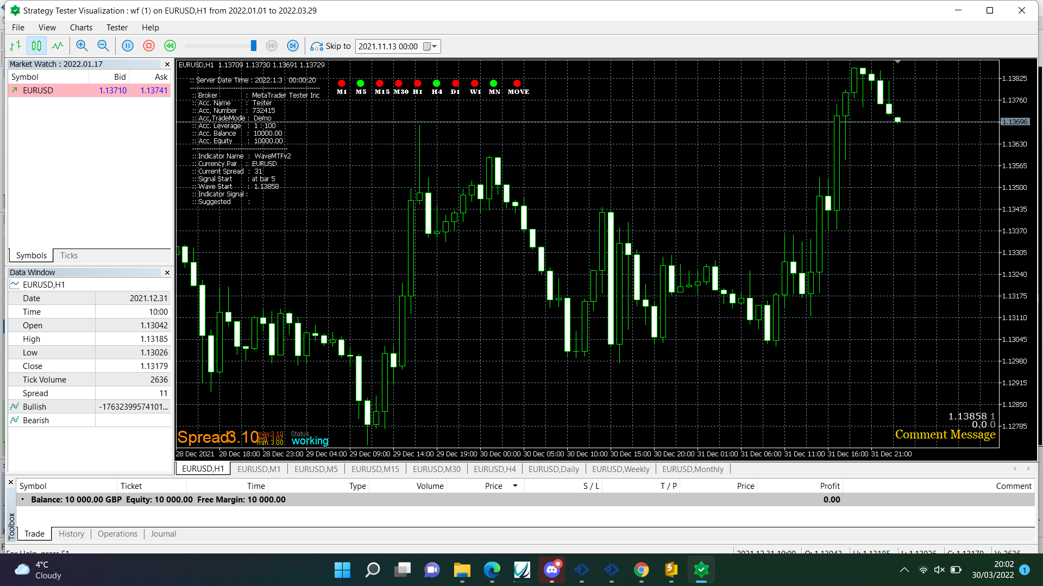Open the Operations tab in Toolbox
The width and height of the screenshot is (1043, 586).
point(117,534)
